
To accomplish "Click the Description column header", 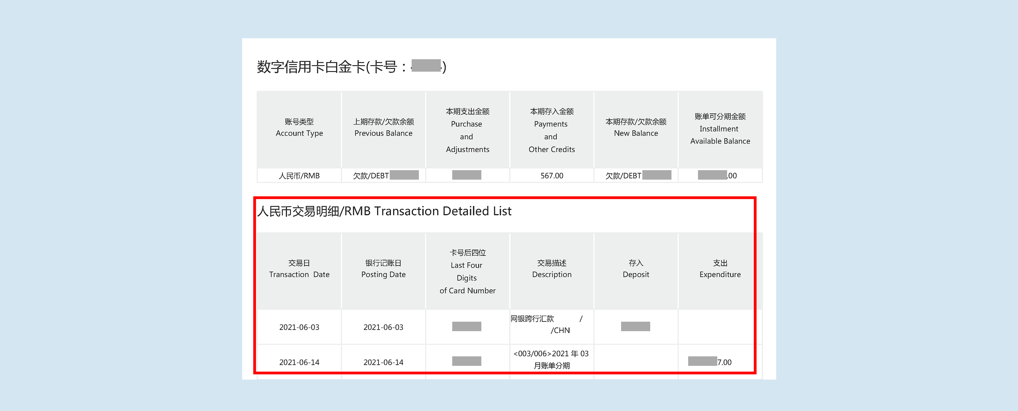I will pos(551,269).
